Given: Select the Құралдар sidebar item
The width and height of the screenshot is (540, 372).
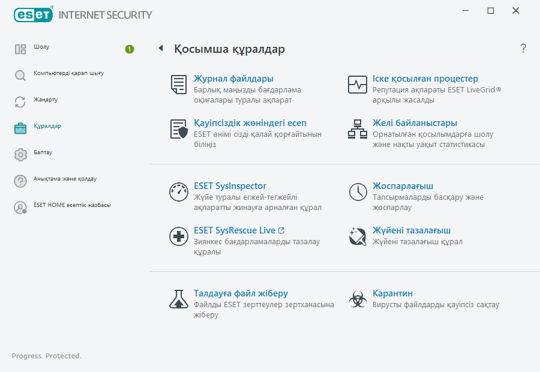Looking at the screenshot, I should (47, 126).
